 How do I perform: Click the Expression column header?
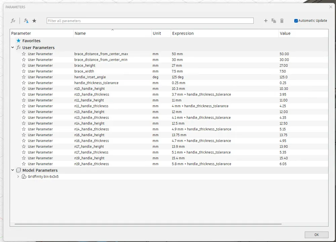click(183, 34)
